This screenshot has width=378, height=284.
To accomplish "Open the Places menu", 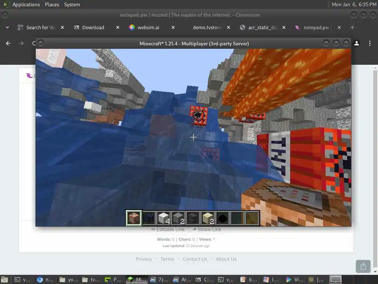I will 52,4.
